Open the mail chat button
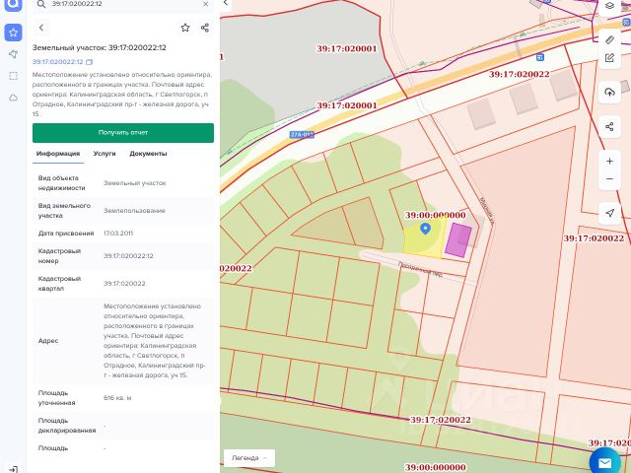Screen dimensions: 631x473 (604, 462)
